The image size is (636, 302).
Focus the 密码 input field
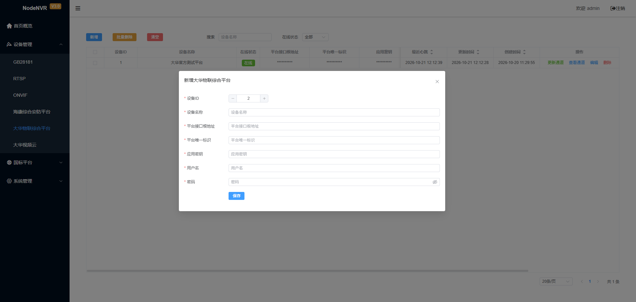click(334, 182)
